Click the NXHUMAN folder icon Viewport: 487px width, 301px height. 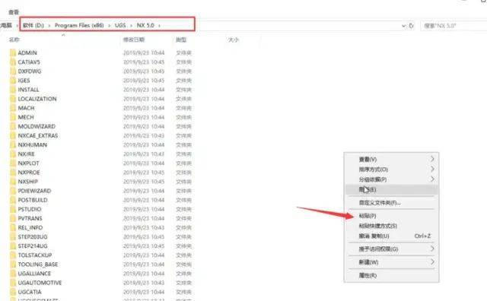13,144
